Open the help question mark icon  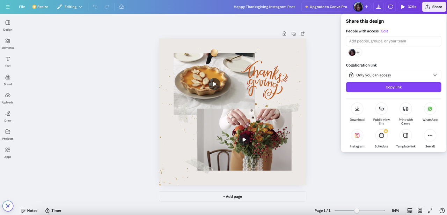[442, 210]
